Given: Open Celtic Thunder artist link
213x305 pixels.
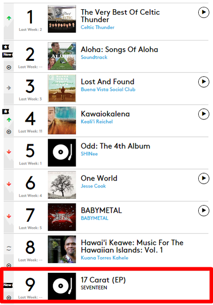Looking at the screenshot, I should point(98,28).
